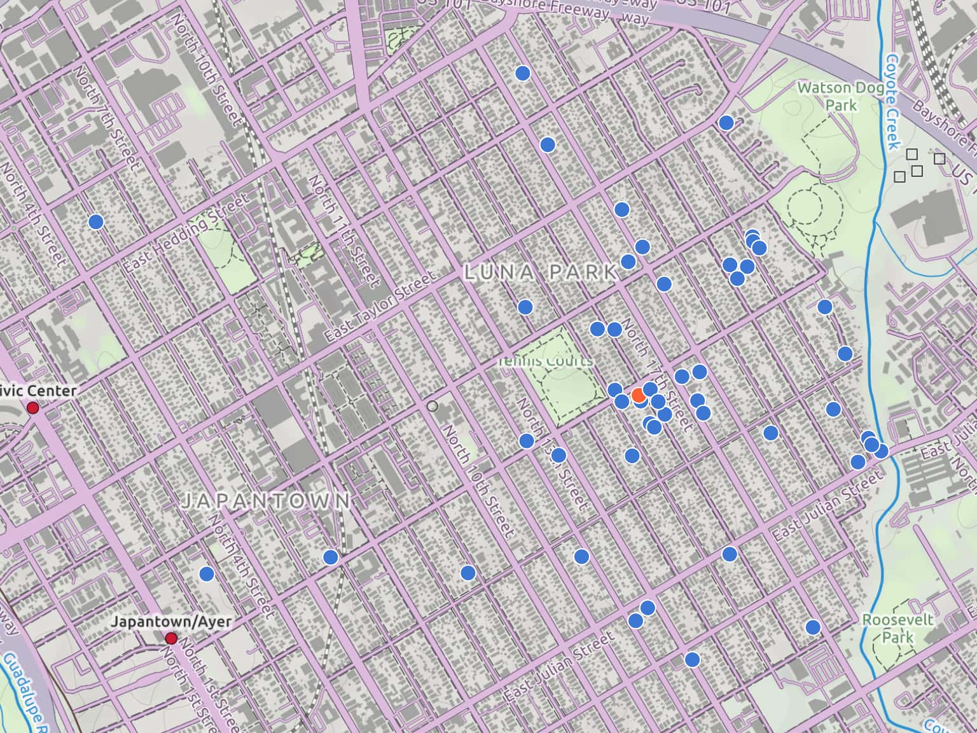This screenshot has width=977, height=733.
Task: Click the Roosevelt Park label
Action: [x=897, y=628]
